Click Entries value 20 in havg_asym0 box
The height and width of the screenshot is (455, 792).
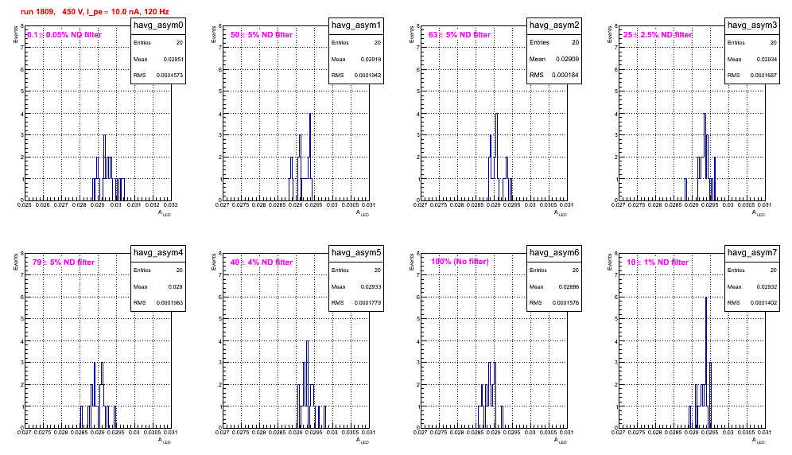(x=180, y=43)
